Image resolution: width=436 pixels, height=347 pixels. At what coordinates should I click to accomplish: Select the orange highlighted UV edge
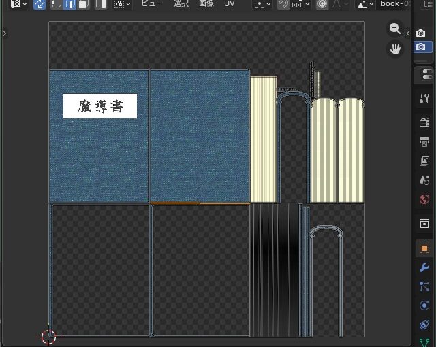pos(200,203)
